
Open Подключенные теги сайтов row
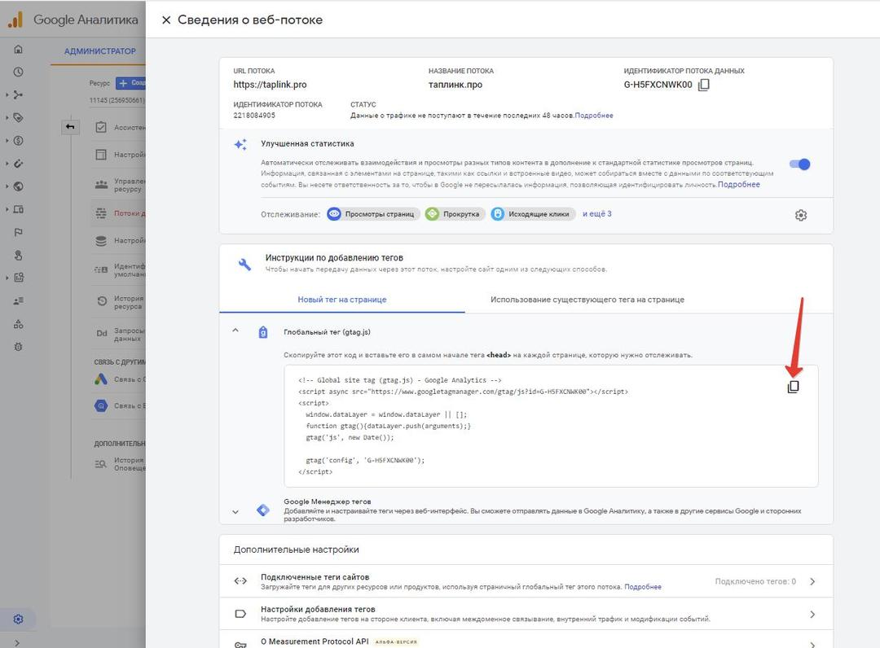526,581
